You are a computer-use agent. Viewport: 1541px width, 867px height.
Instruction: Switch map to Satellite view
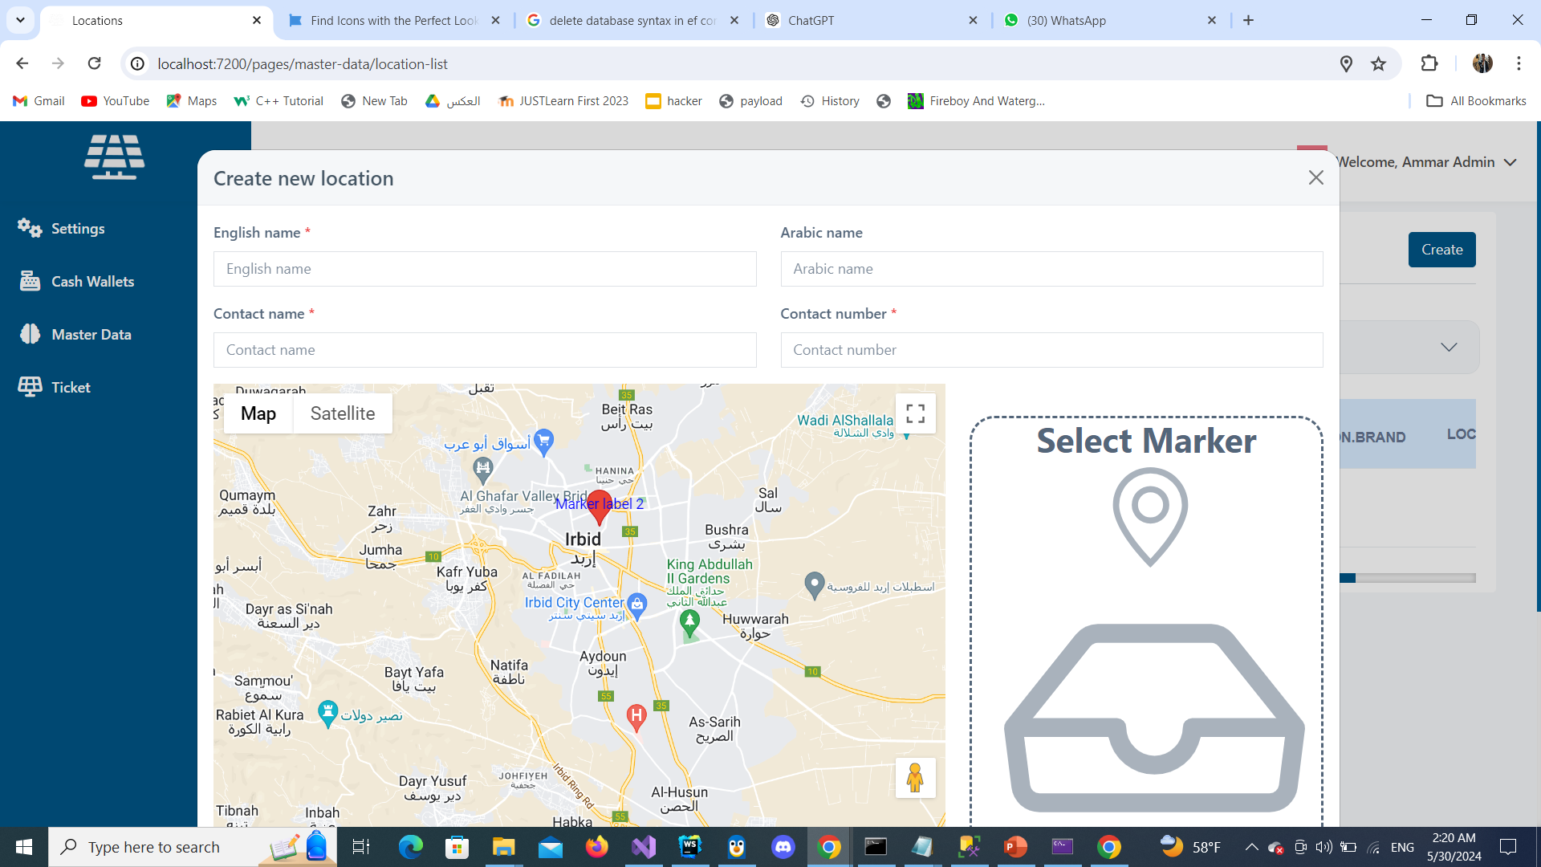(x=342, y=413)
